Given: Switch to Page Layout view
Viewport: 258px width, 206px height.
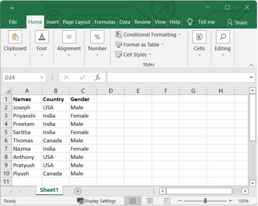Looking at the screenshot, I should (150, 201).
